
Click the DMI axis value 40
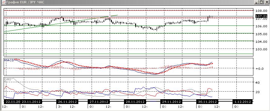(257, 82)
